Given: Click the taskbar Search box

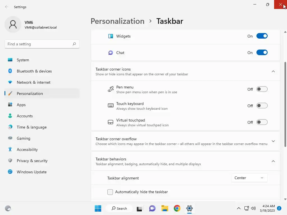Looking at the screenshot, I should coord(119,208).
